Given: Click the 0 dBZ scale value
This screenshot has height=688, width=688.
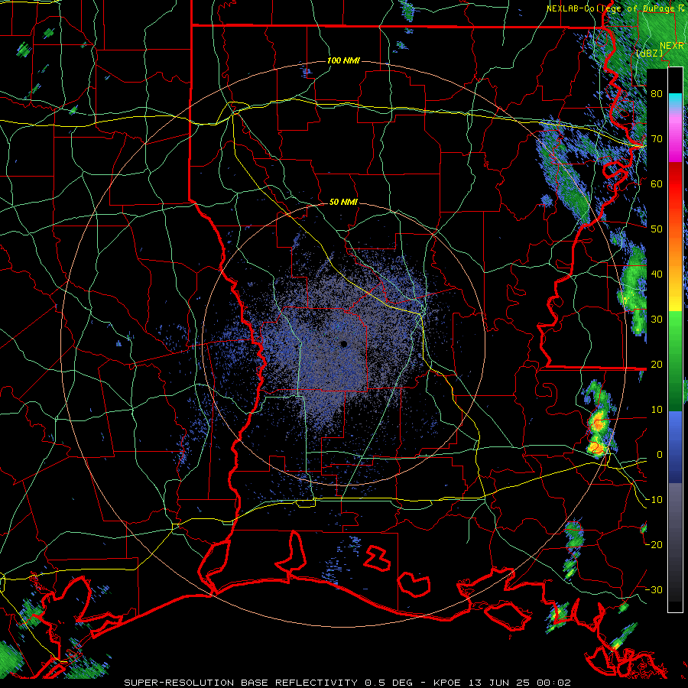Looking at the screenshot, I should click(660, 455).
